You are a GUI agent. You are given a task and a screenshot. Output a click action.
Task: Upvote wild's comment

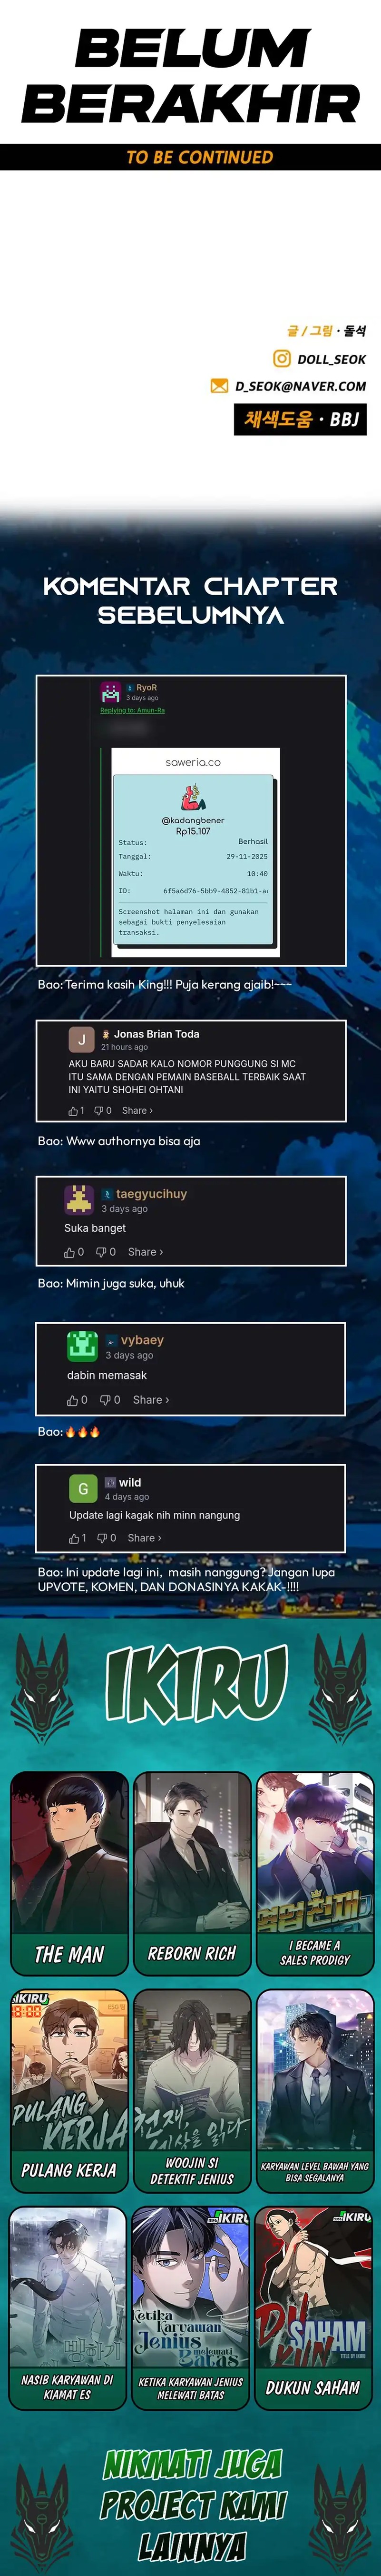click(77, 1537)
